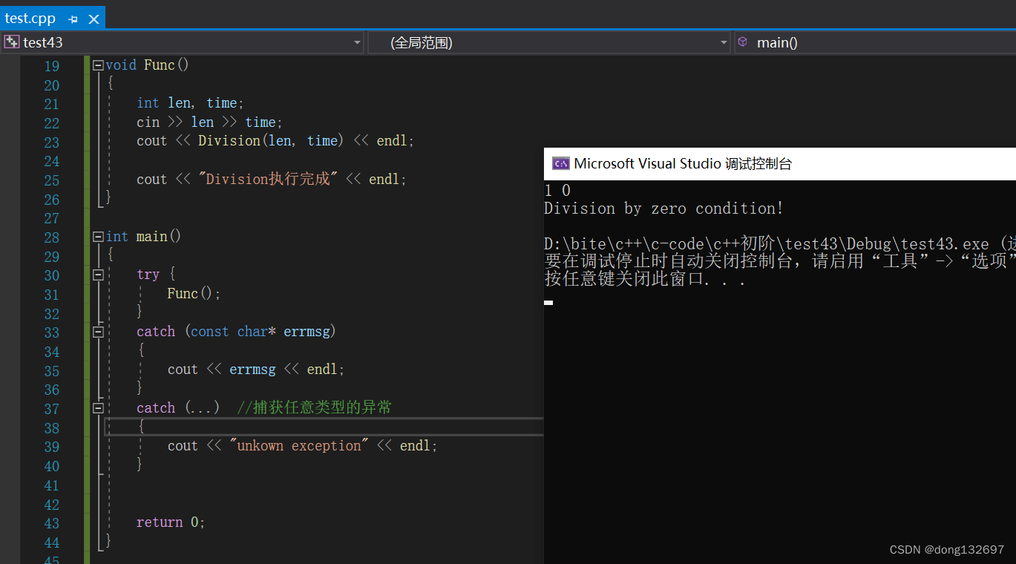Collapse the try block at line 30
This screenshot has height=564, width=1016.
pyautogui.click(x=98, y=275)
